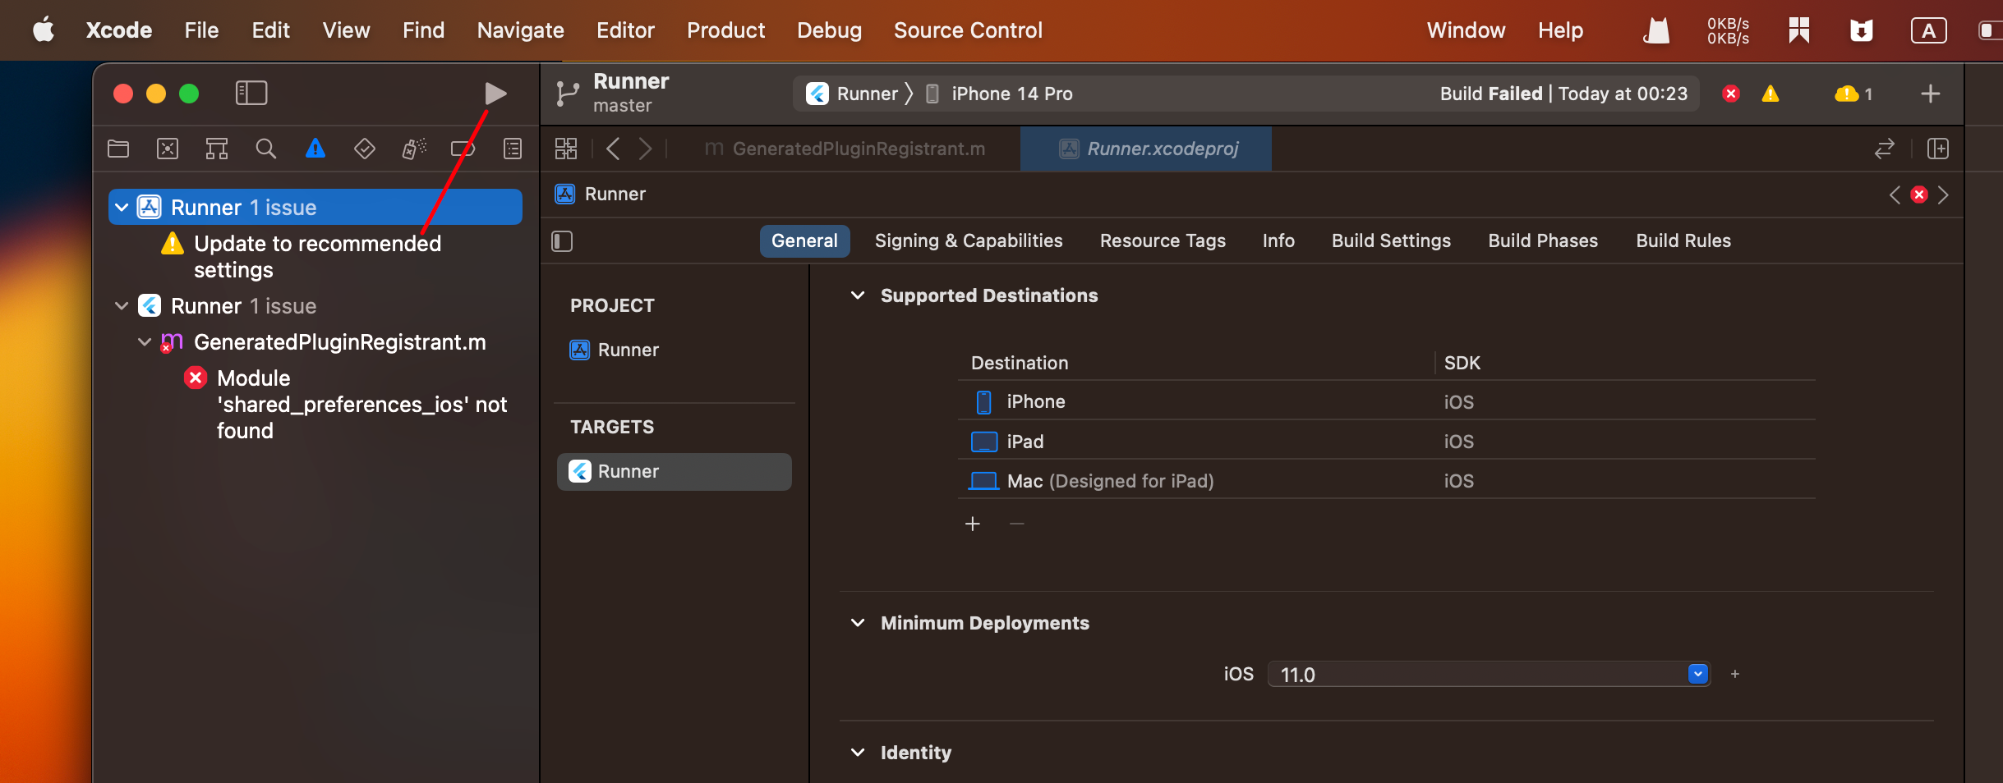Open the iOS minimum deployment version dropdown

[1698, 674]
